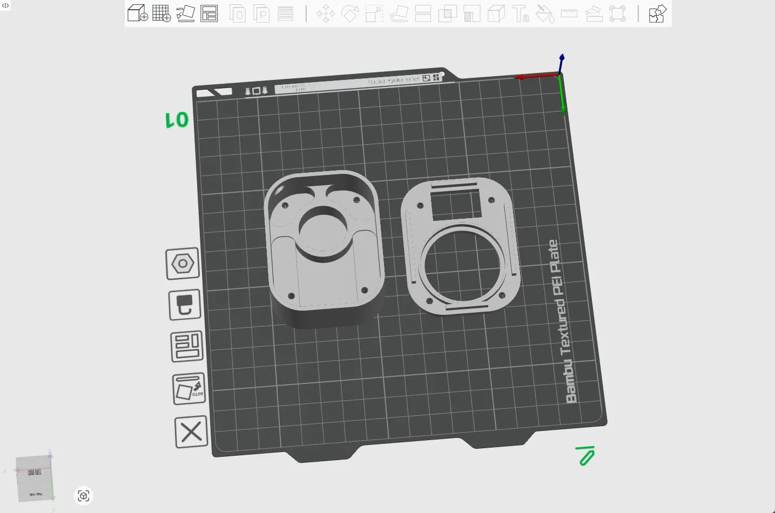Collapse the sidebar with the top-left arrow toggle

coord(5,5)
